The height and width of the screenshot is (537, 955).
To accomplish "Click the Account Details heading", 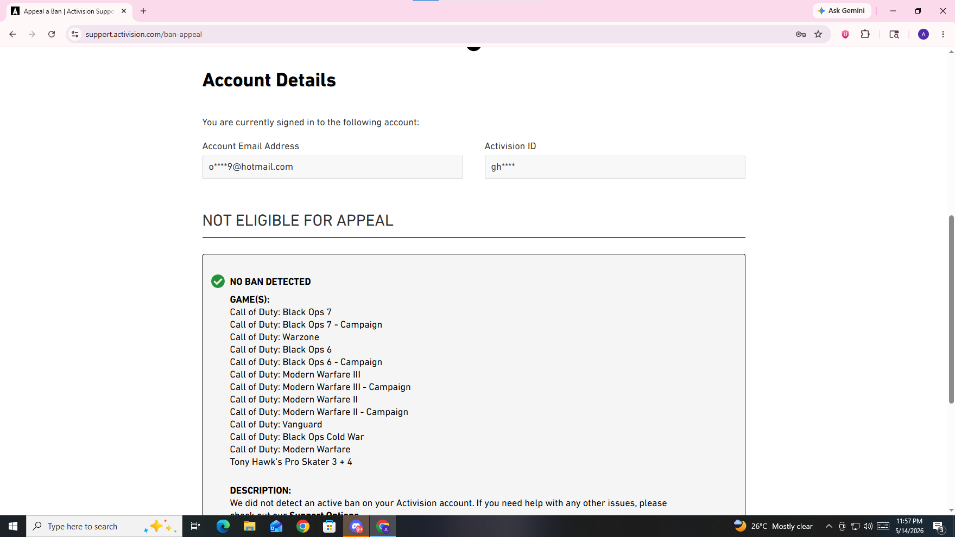I will click(x=269, y=80).
